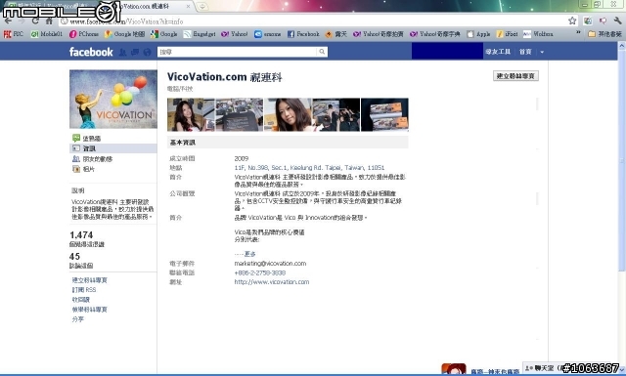The width and height of the screenshot is (626, 376).
Task: Star this page with the bookmark icon
Action: (x=572, y=21)
